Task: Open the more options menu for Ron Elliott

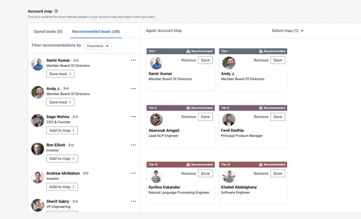Action: pyautogui.click(x=133, y=145)
